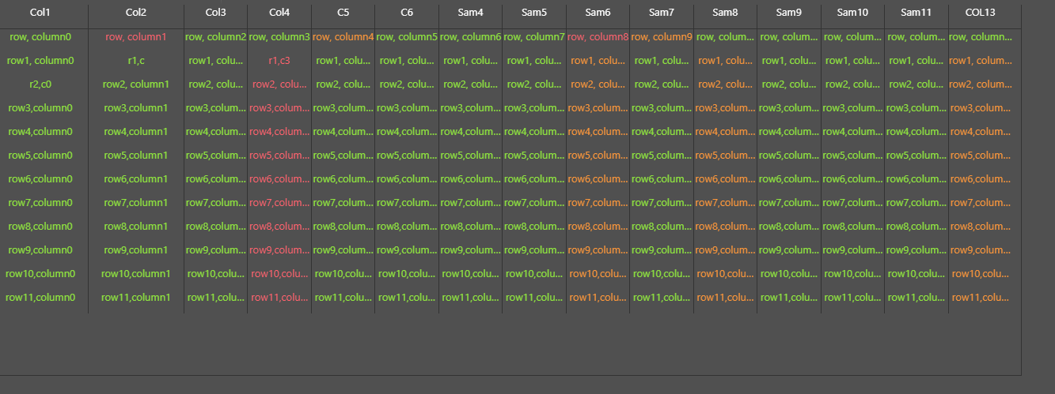
Task: Select the cell 'row4,column1'
Action: click(136, 132)
